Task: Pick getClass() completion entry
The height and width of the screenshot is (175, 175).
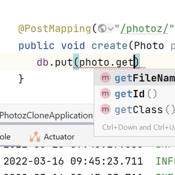Action: click(x=135, y=110)
